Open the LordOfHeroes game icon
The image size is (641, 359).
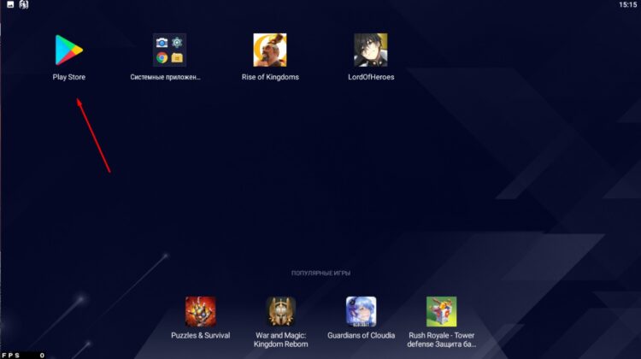click(370, 50)
